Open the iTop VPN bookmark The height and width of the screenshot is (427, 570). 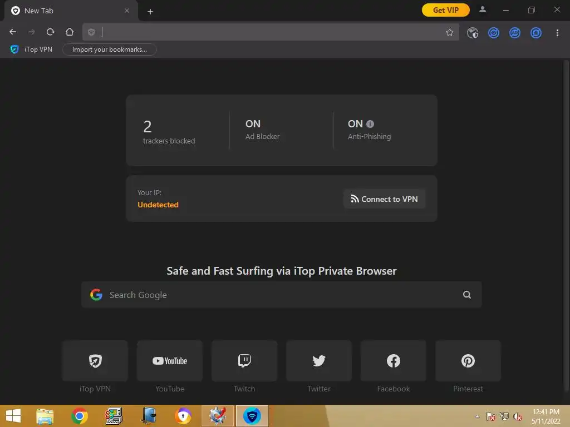click(31, 49)
